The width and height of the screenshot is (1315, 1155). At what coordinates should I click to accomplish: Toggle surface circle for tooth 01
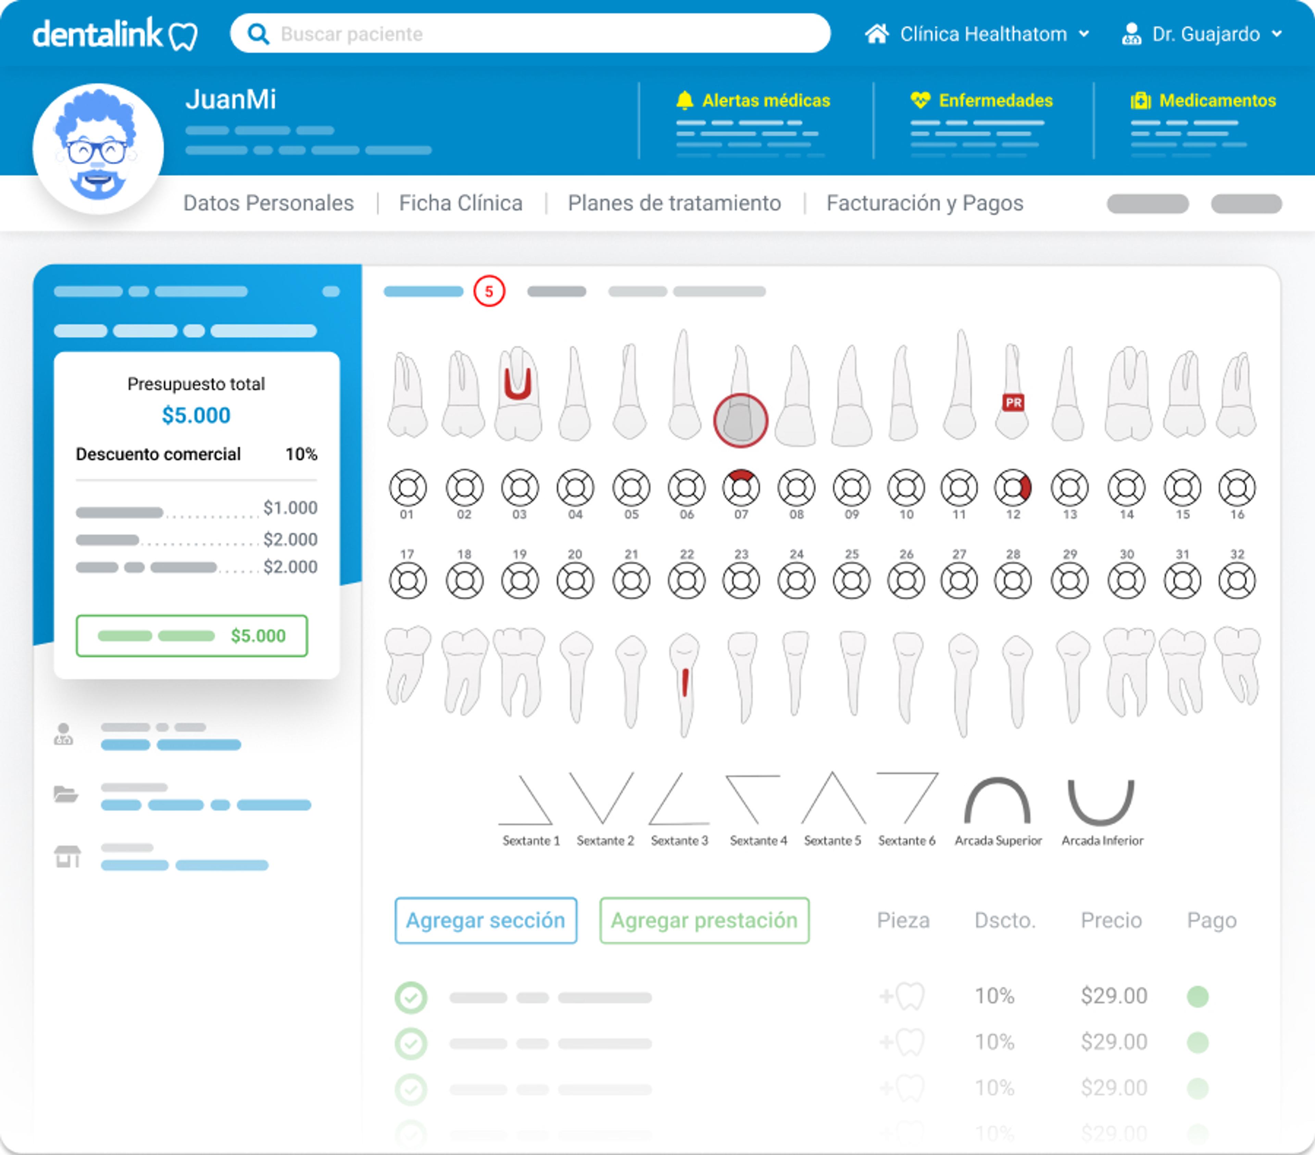[x=407, y=488]
